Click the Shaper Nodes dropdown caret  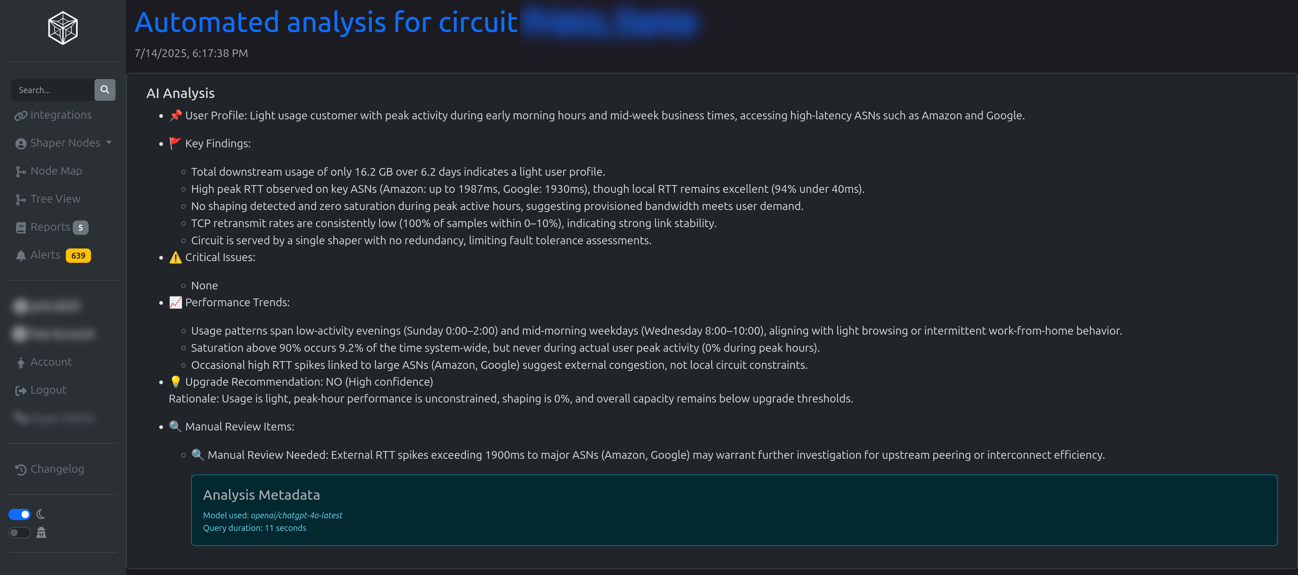tap(109, 143)
